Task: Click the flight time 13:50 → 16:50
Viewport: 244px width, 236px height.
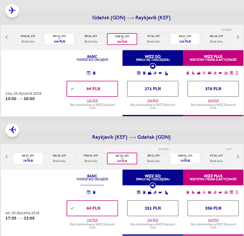Action: (x=20, y=99)
